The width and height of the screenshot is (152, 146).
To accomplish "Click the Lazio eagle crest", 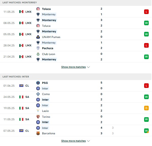I will point(38,111).
